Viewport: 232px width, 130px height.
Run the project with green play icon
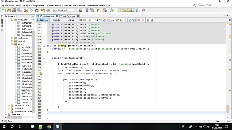click(98, 10)
